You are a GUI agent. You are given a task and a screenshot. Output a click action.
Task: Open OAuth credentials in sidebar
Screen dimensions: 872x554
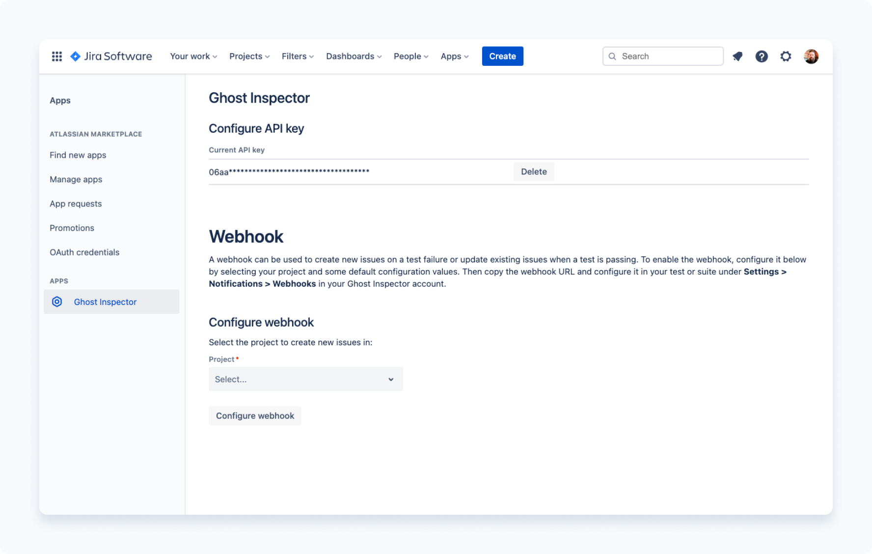tap(84, 252)
